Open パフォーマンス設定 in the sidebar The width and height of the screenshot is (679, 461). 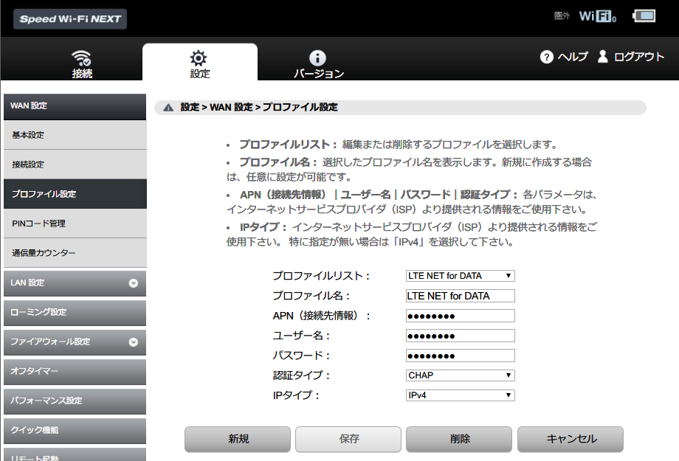[x=75, y=401]
